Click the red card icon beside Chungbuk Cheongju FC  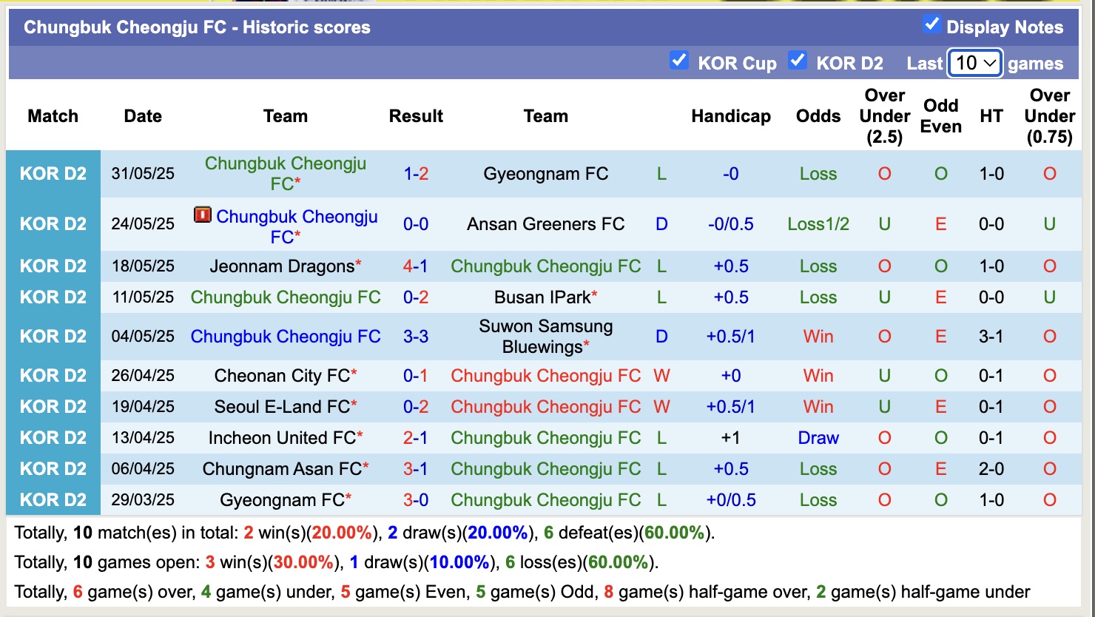tap(202, 217)
